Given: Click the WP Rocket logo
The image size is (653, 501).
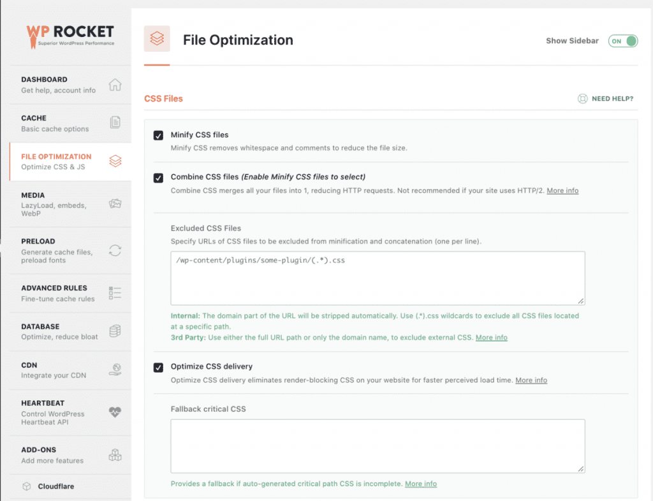Looking at the screenshot, I should (x=70, y=36).
